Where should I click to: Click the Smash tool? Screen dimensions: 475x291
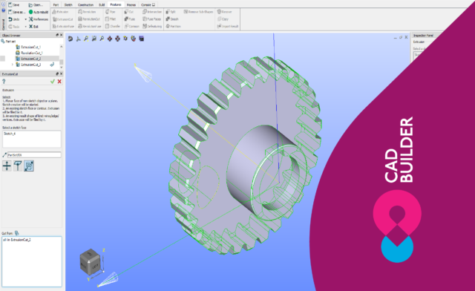(172, 19)
